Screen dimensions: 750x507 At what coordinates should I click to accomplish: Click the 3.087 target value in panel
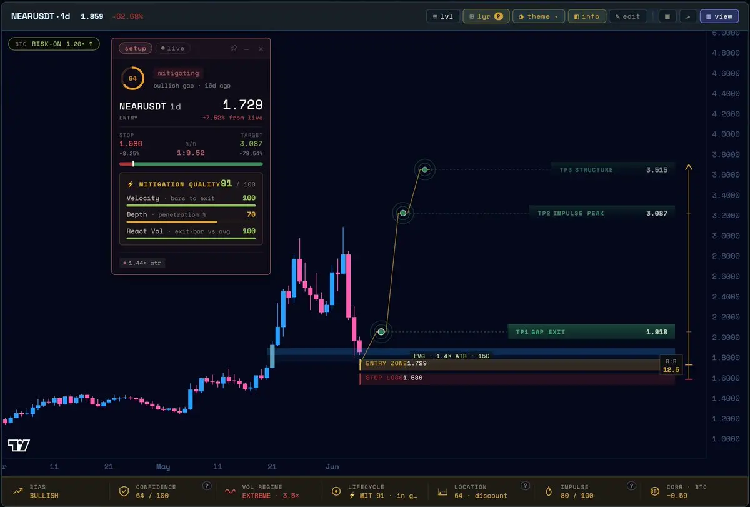251,144
